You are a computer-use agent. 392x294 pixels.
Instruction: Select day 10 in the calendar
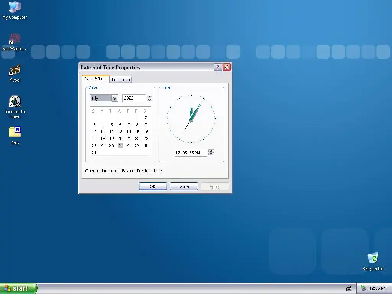(x=94, y=132)
